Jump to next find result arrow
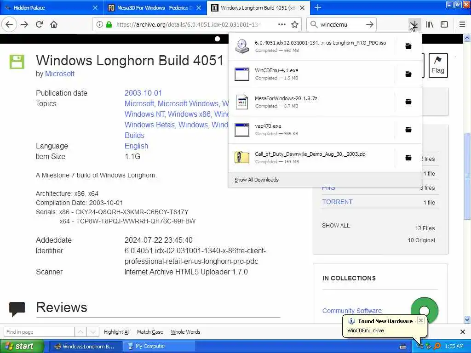Image resolution: width=471 pixels, height=353 pixels. point(93,332)
